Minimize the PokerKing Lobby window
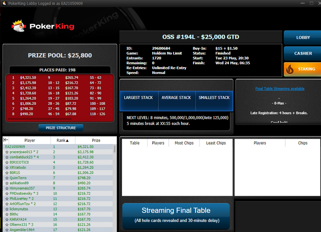The image size is (321, 232). (x=303, y=3)
